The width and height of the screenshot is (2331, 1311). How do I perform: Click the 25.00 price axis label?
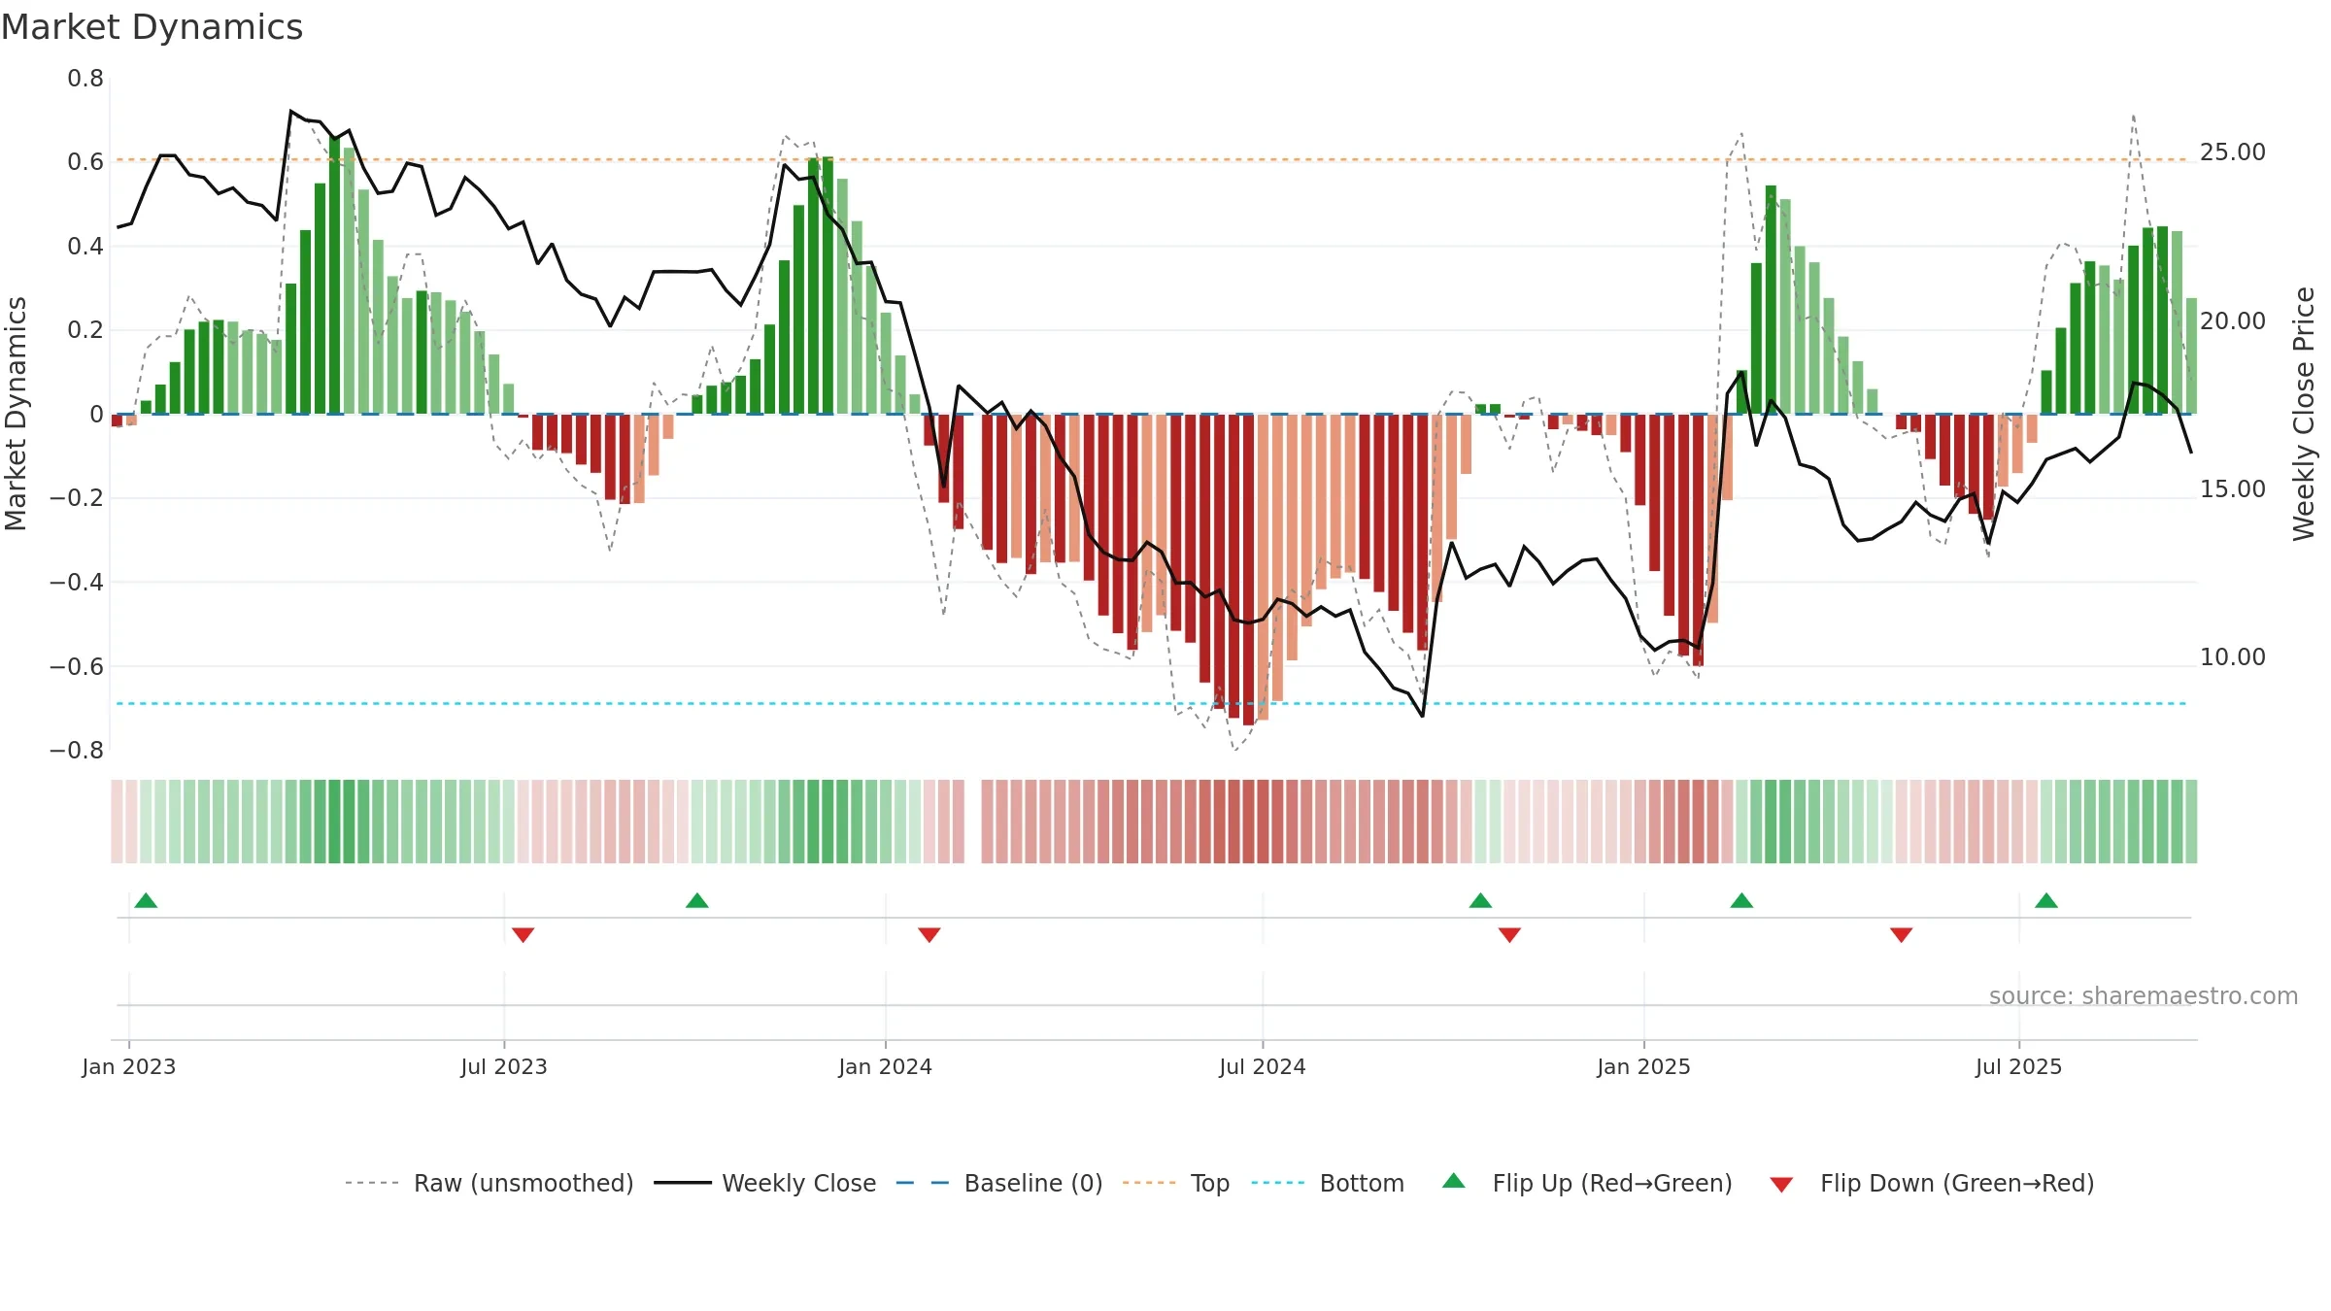2233,152
